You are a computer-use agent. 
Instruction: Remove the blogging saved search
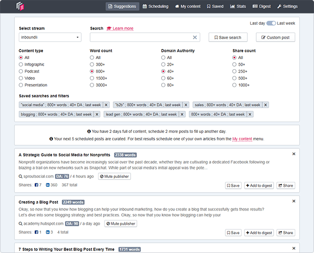point(97,114)
